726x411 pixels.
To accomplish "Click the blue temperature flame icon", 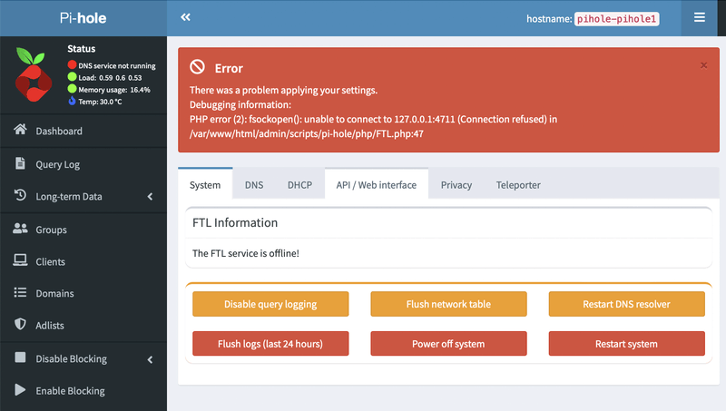I will pyautogui.click(x=73, y=101).
